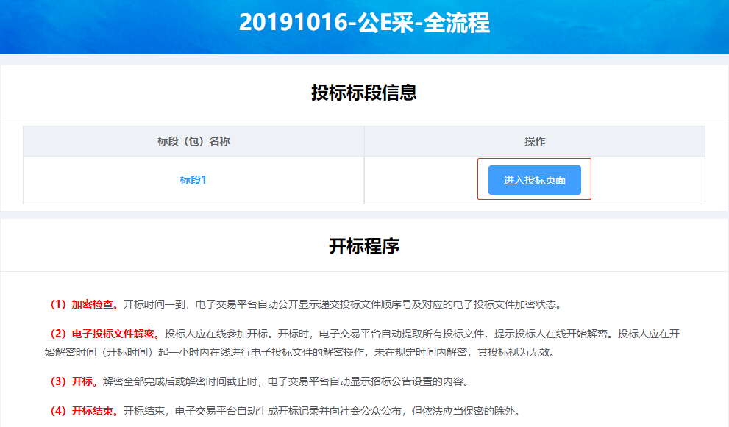Click the red (1) 加密检查 label

(x=82, y=304)
